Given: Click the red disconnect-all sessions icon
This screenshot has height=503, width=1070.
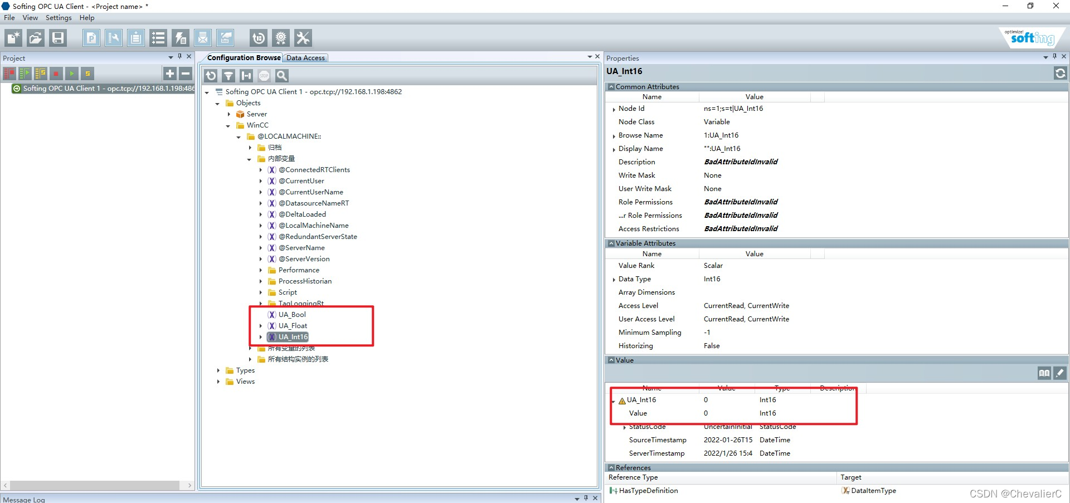Looking at the screenshot, I should click(9, 74).
